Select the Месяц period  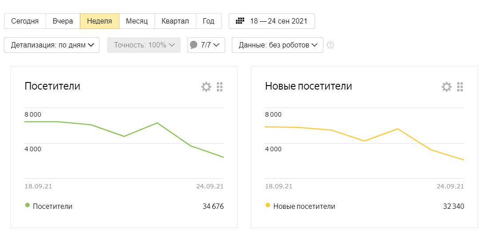tap(137, 21)
